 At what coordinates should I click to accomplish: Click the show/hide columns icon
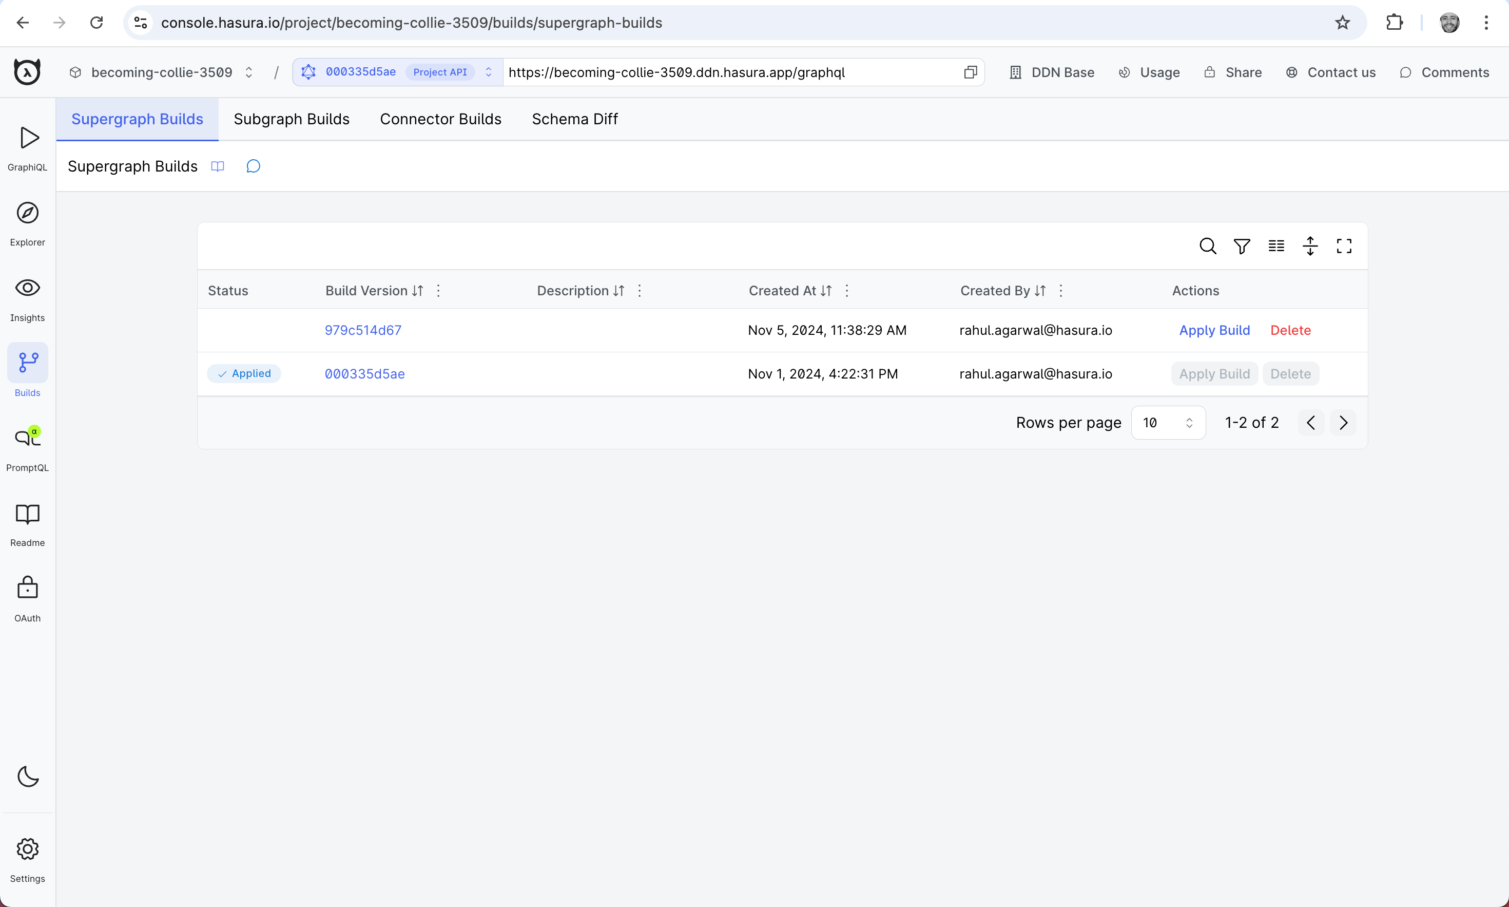1275,247
